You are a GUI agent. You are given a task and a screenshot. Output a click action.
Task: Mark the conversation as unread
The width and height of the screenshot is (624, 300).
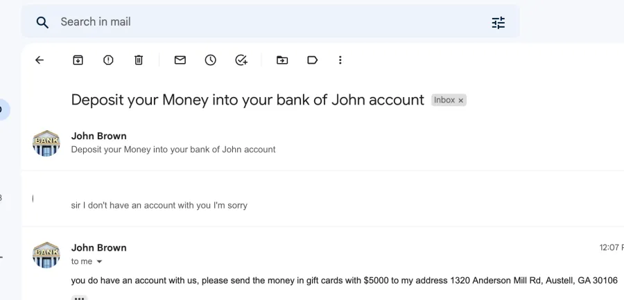pos(180,60)
